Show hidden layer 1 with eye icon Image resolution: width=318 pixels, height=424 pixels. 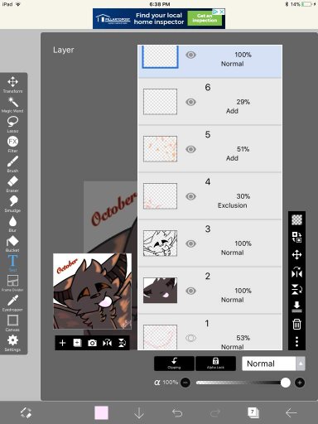point(190,338)
